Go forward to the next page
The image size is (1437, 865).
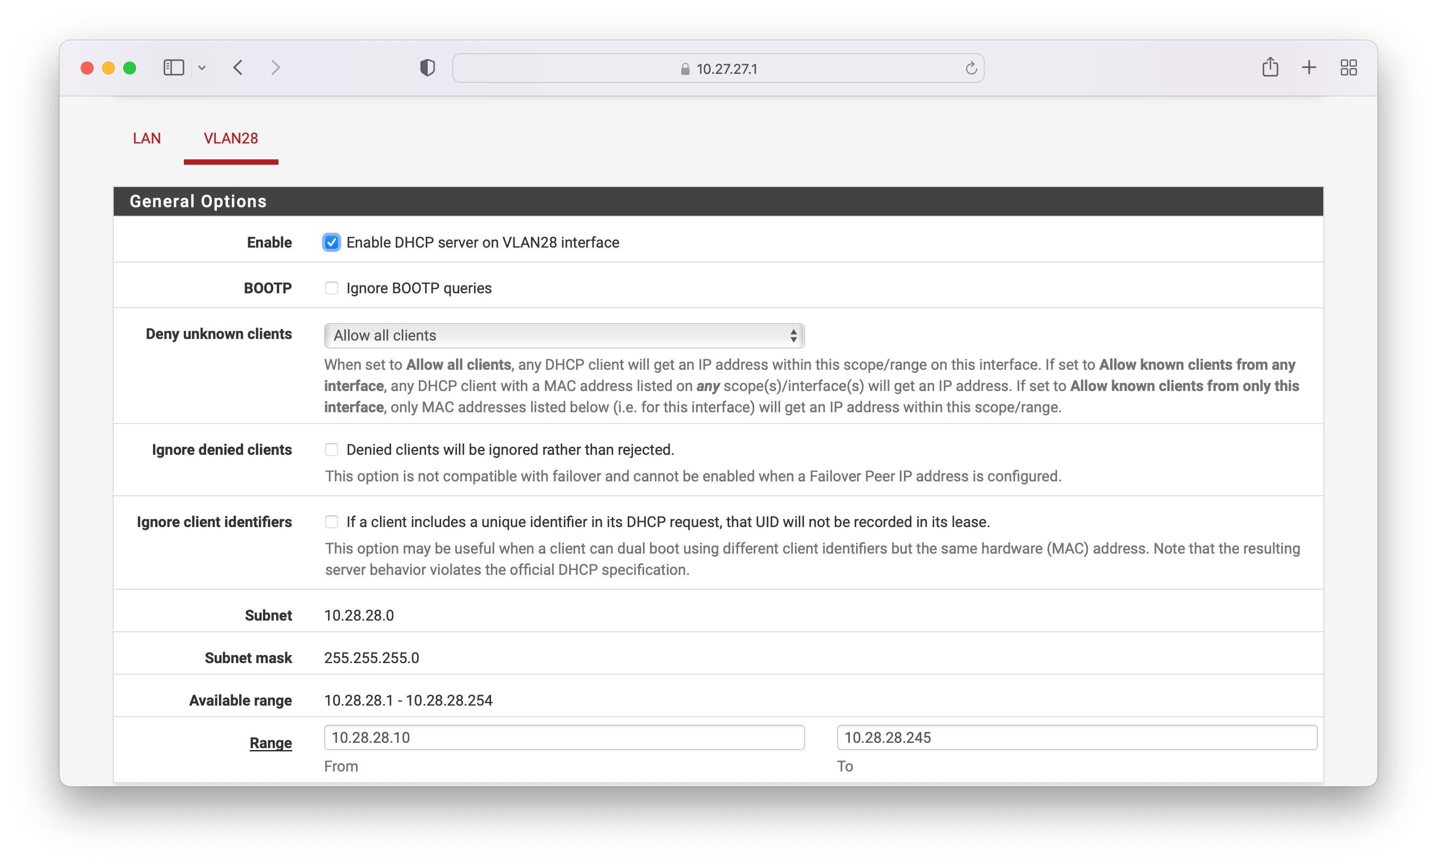point(276,67)
